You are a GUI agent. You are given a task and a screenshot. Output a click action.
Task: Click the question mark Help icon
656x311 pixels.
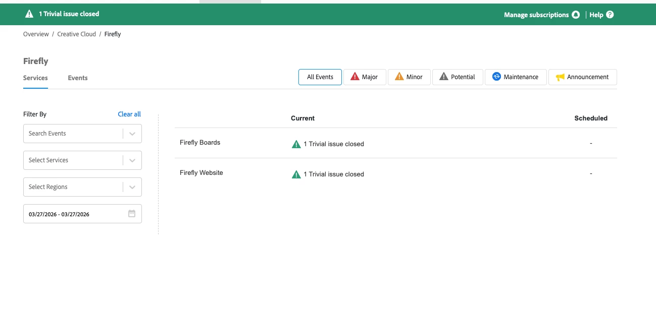click(610, 15)
